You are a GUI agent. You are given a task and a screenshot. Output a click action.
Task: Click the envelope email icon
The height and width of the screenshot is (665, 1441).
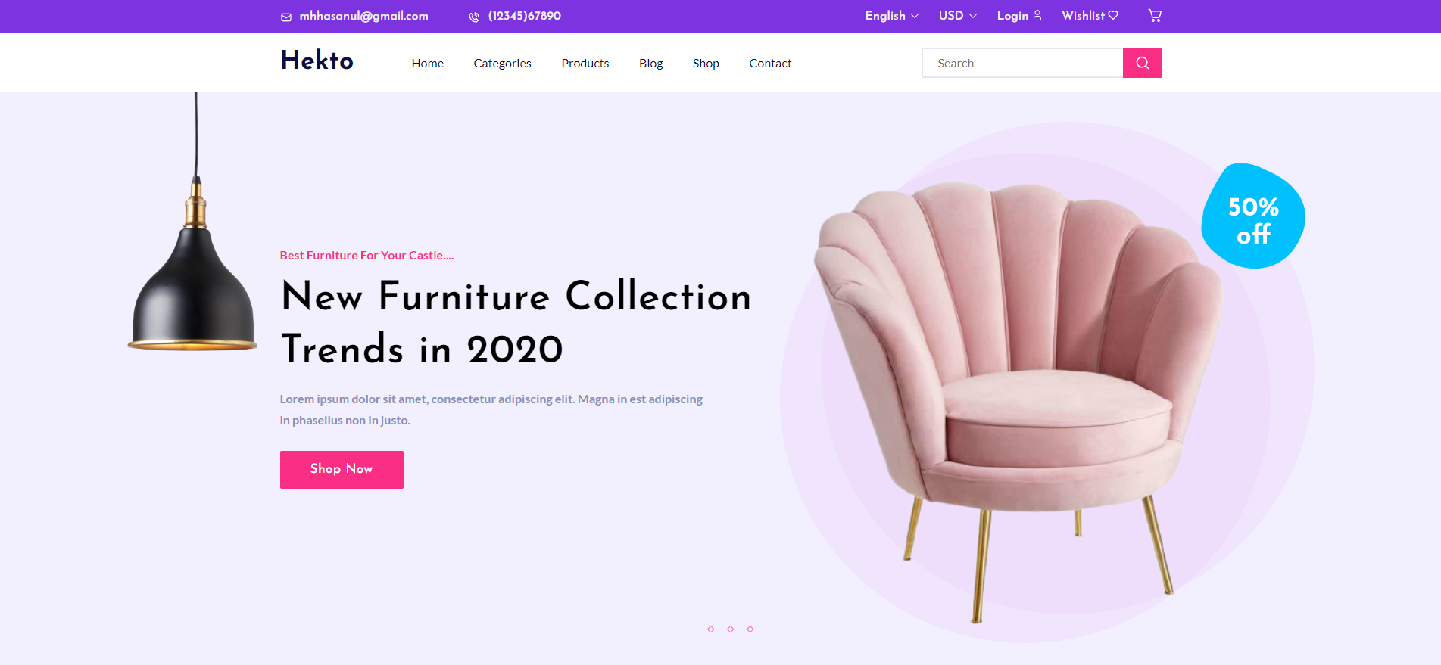pyautogui.click(x=286, y=17)
